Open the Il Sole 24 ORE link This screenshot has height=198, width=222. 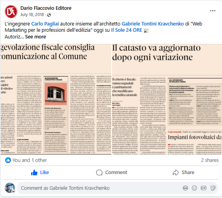point(126,30)
